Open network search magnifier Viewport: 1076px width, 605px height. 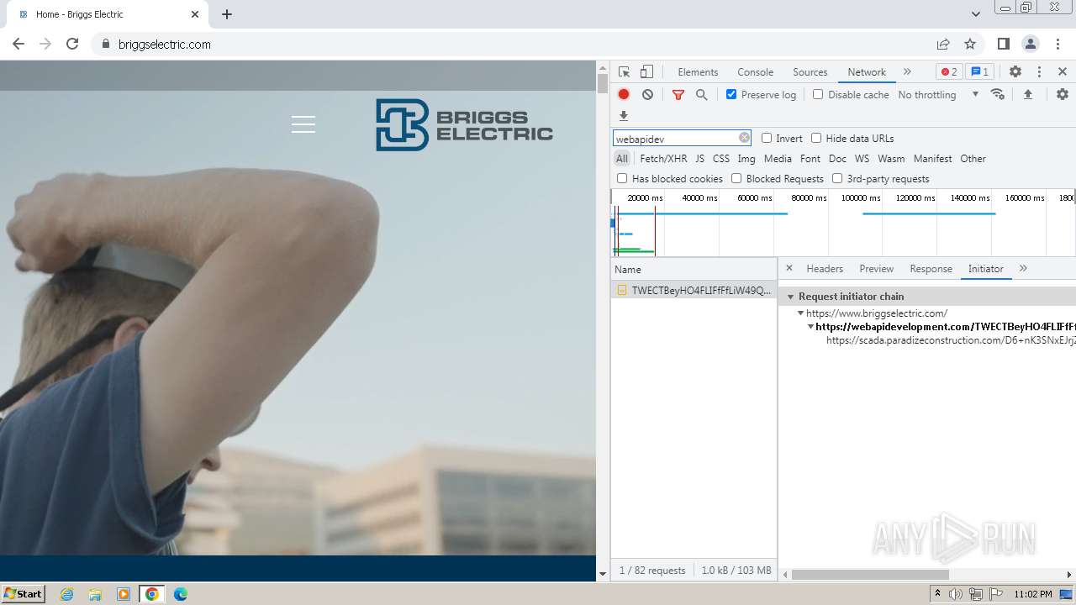[702, 94]
